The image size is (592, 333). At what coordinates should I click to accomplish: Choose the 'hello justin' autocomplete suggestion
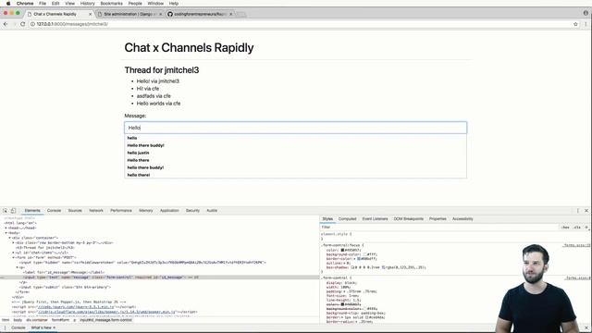tap(295, 153)
